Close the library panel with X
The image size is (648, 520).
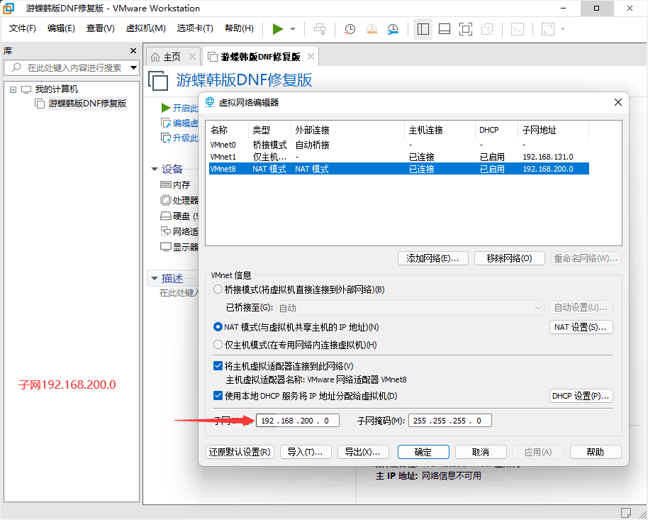pos(133,51)
